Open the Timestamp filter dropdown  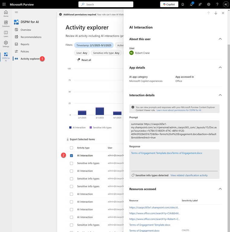point(94,45)
